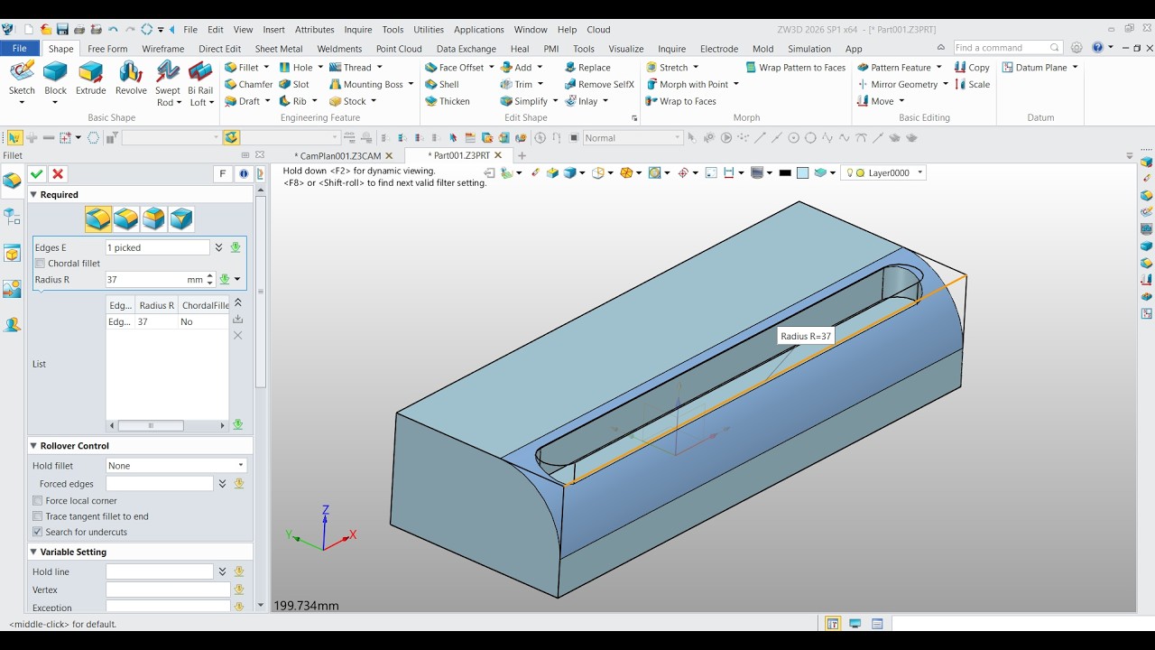Click the Scale tool
1155x650 pixels.
pyautogui.click(x=972, y=84)
